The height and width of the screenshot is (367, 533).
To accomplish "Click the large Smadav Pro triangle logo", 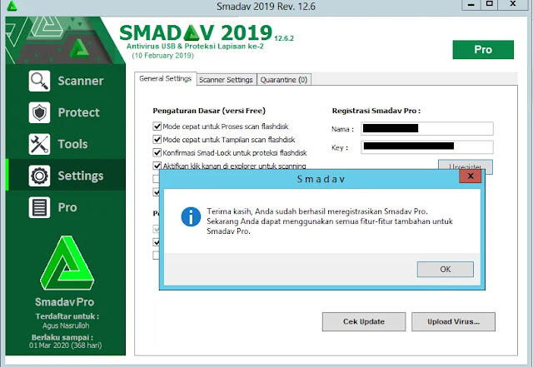I will tap(67, 263).
